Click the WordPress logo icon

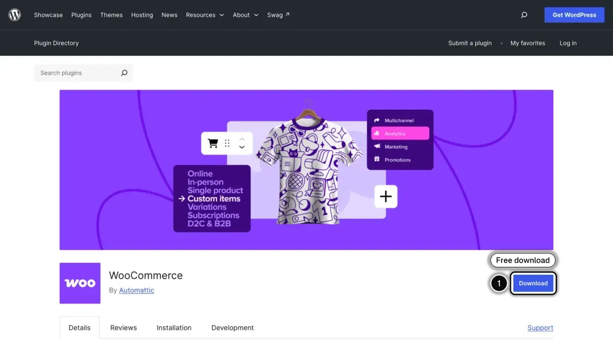[x=15, y=15]
